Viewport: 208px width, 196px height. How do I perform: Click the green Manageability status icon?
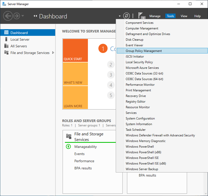point(68,147)
